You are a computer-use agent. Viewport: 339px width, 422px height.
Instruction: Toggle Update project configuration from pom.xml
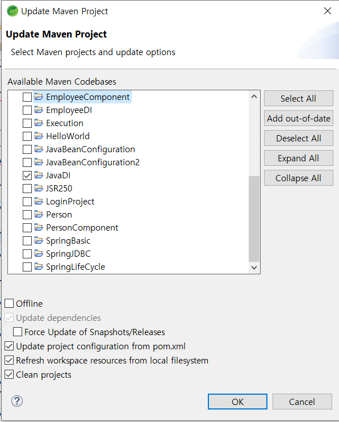[9, 346]
